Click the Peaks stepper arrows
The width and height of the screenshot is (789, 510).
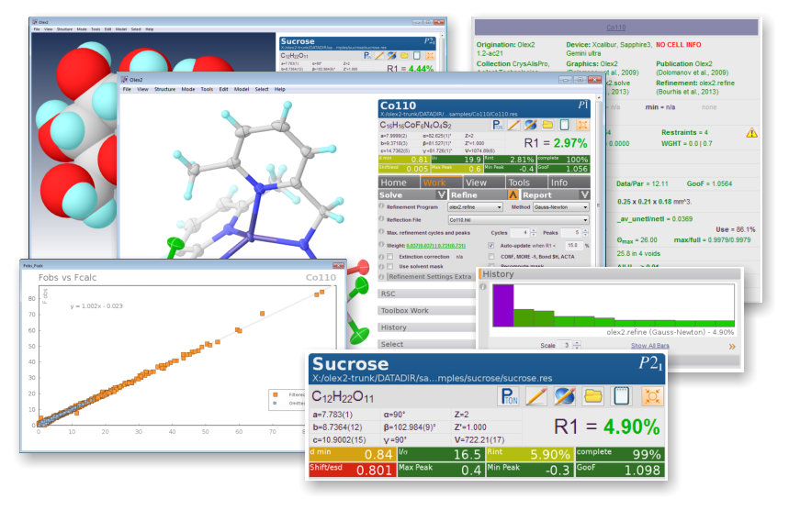tap(585, 233)
